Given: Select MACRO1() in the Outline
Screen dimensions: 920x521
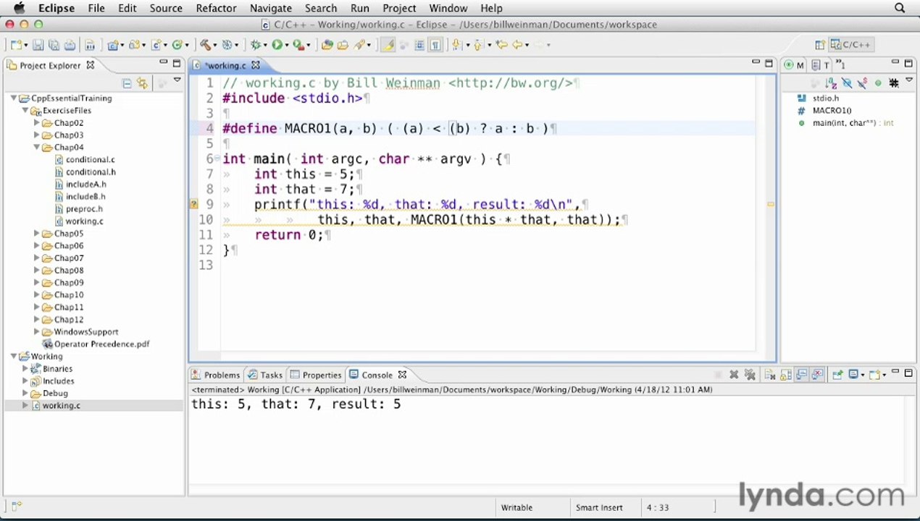Looking at the screenshot, I should click(x=832, y=111).
